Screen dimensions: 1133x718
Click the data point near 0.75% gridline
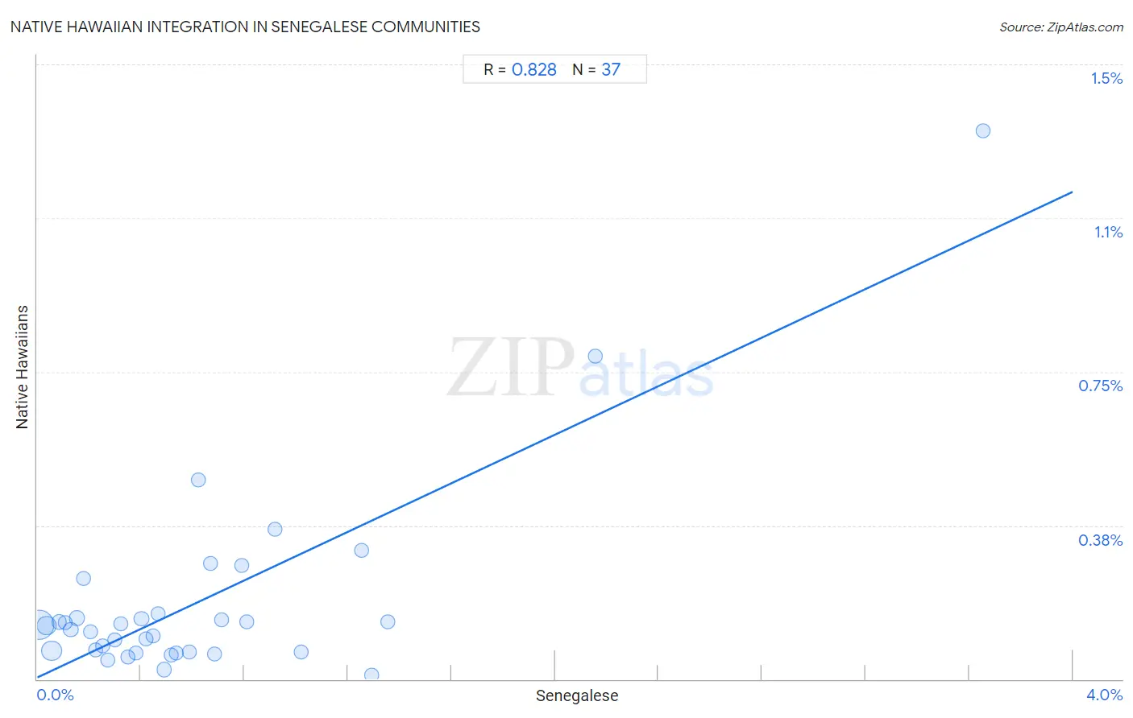(595, 356)
